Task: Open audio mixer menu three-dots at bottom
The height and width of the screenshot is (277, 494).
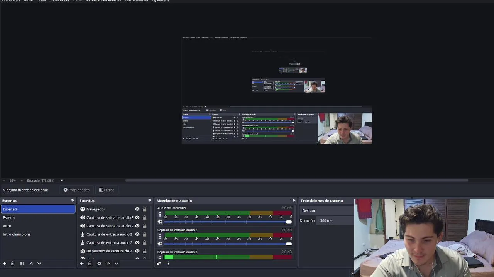Action: [168, 264]
